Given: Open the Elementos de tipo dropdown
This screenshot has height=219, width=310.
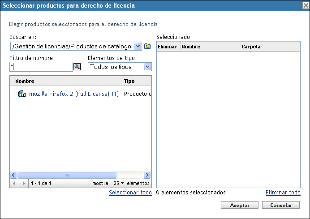Looking at the screenshot, I should pos(148,67).
